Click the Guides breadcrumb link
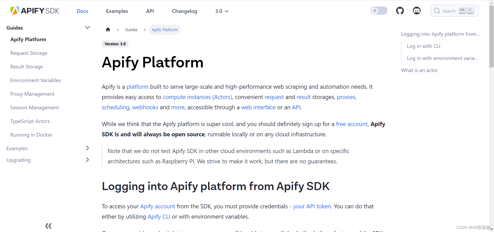Image resolution: width=494 pixels, height=232 pixels. (x=131, y=30)
